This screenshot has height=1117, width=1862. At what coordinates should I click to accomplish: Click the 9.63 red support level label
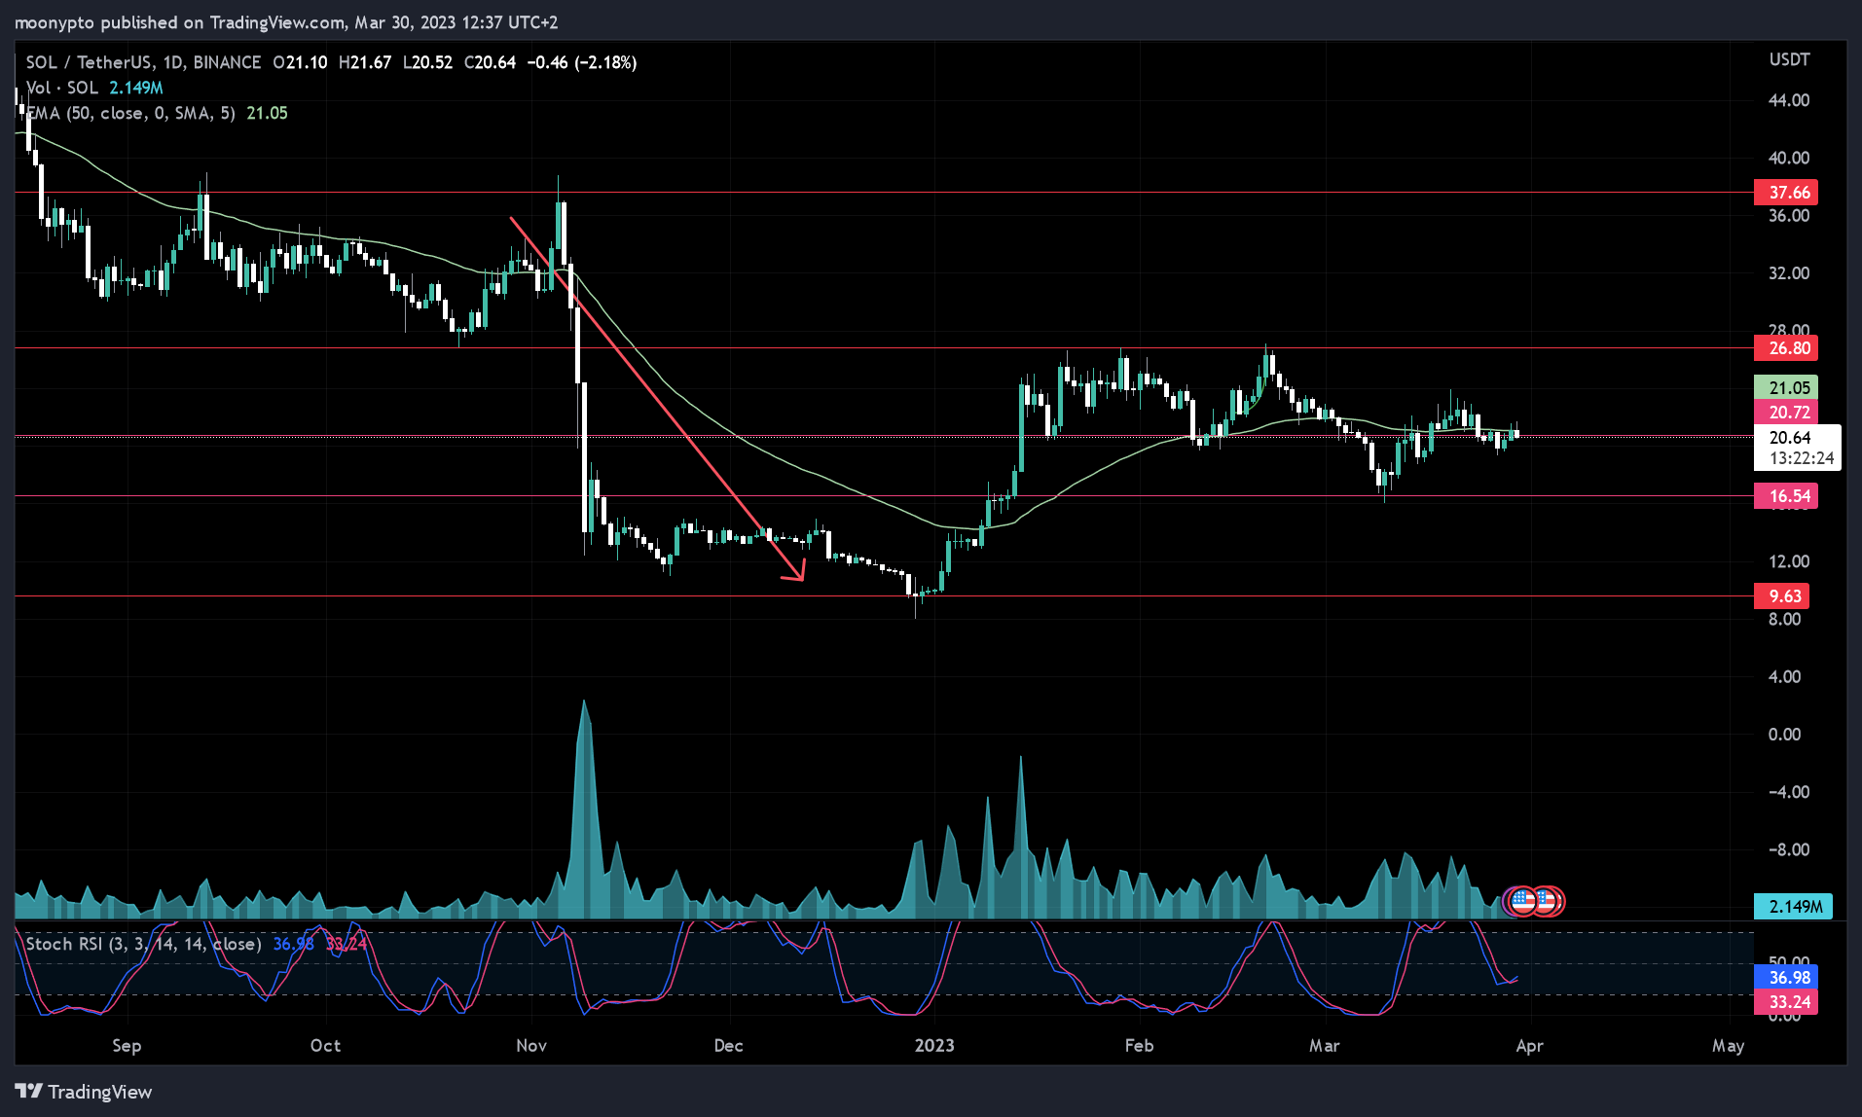click(1782, 596)
